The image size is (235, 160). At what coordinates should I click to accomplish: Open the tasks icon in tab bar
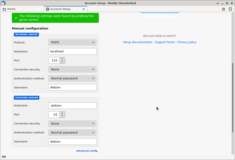tap(230, 9)
